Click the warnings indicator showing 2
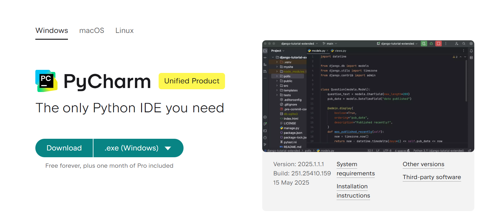Viewport: 486px width, 216px height. click(x=455, y=57)
